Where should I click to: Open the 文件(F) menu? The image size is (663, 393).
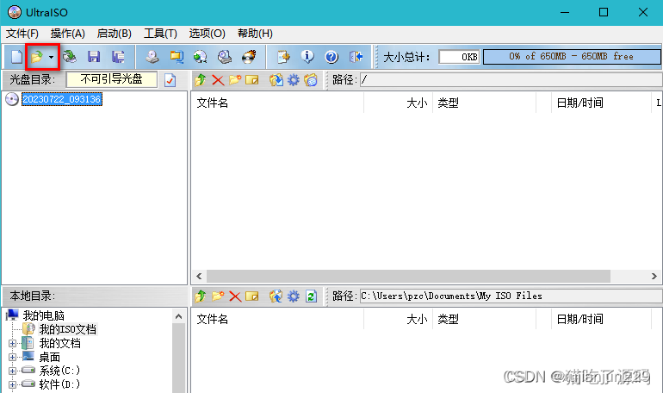[22, 34]
